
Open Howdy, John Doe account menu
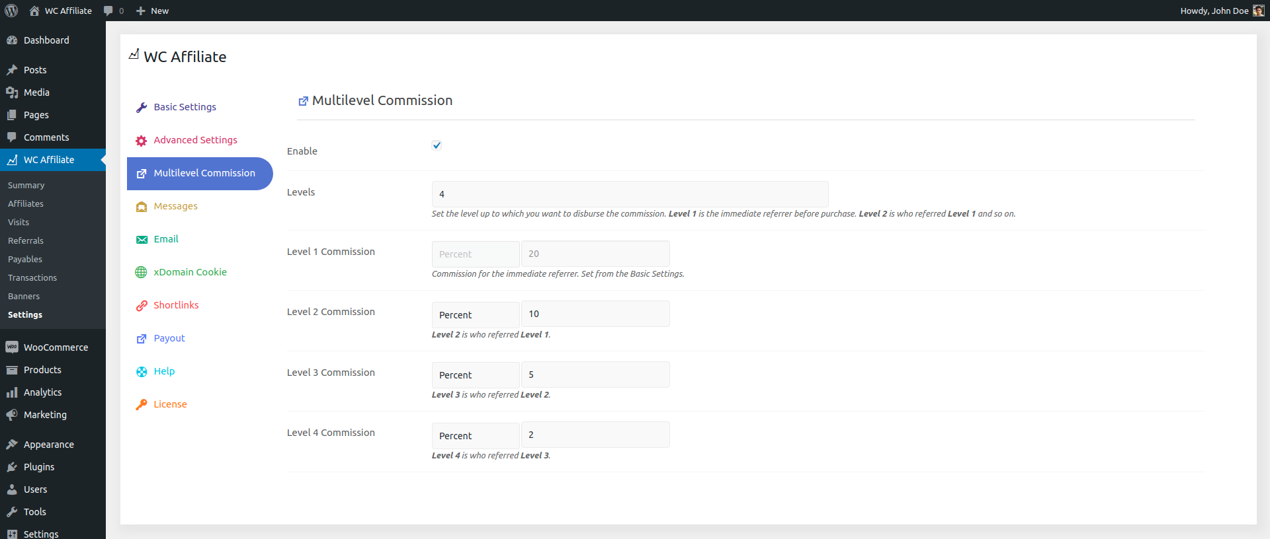click(1222, 11)
